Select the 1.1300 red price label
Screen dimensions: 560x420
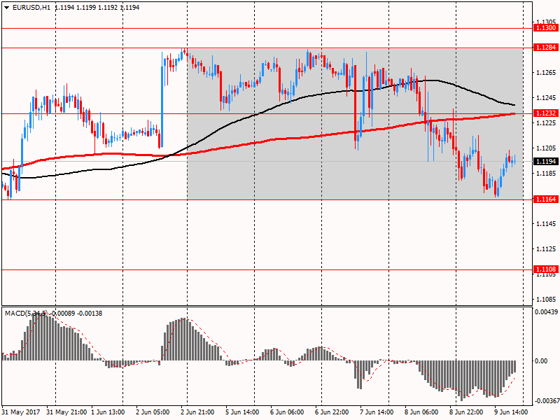[x=546, y=28]
